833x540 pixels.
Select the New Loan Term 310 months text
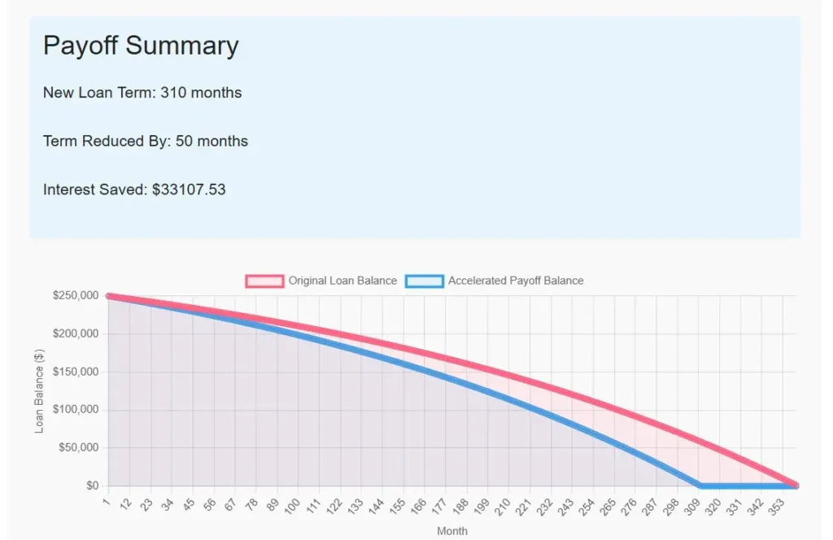[x=142, y=93]
